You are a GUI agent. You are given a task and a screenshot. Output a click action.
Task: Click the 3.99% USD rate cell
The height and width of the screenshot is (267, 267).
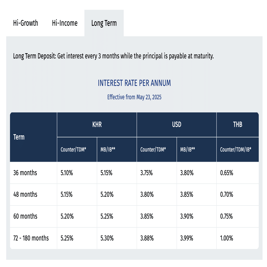click(187, 238)
